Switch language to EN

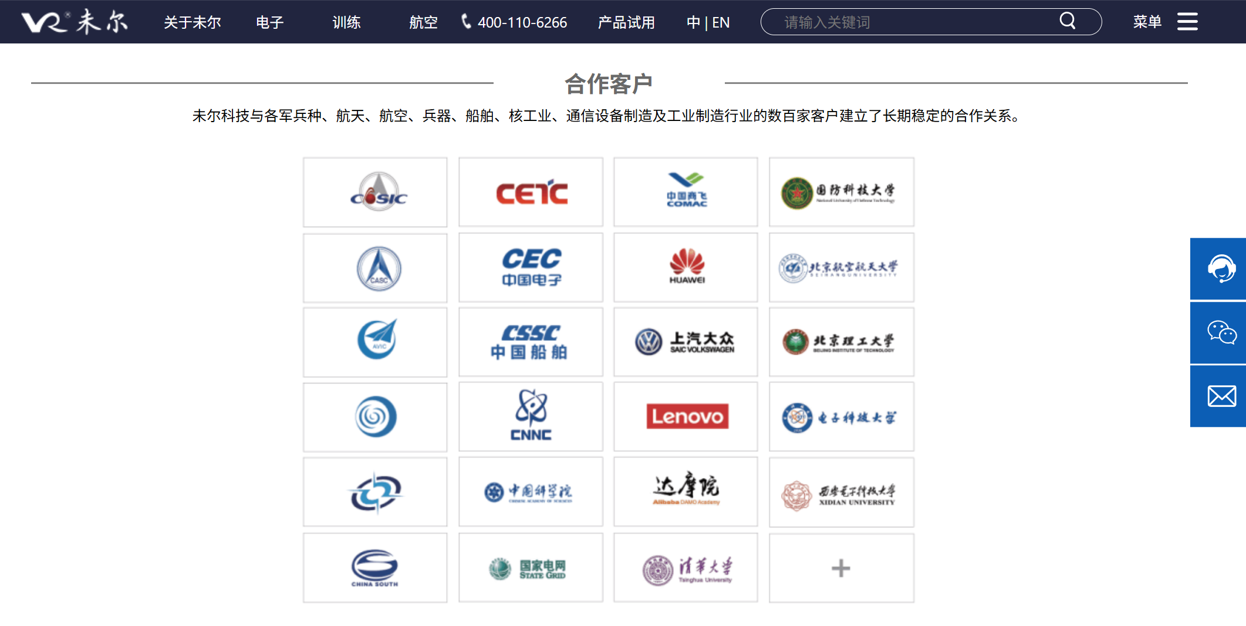721,22
